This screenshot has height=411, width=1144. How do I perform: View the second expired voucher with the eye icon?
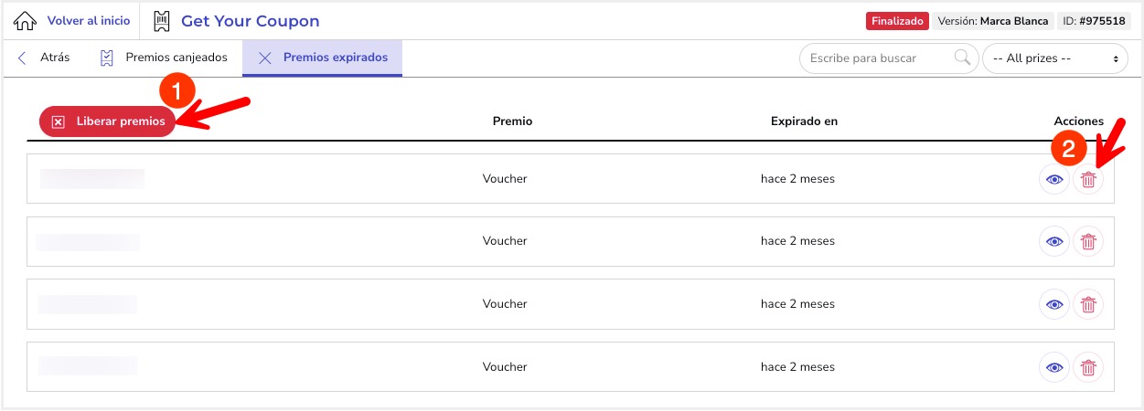tap(1054, 241)
